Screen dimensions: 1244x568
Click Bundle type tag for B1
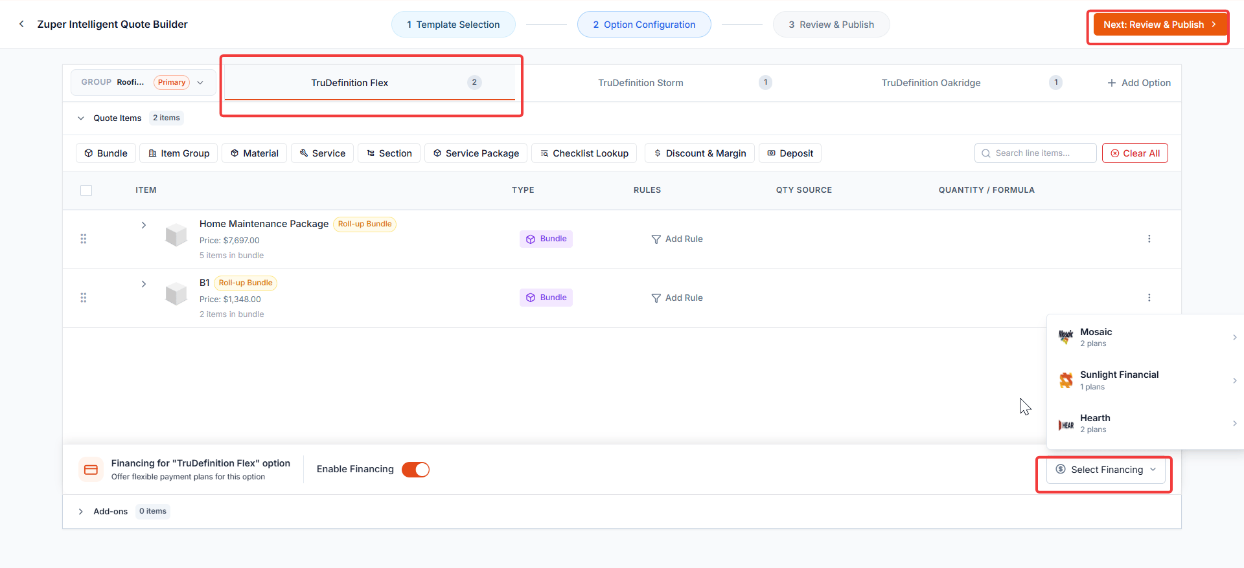click(x=546, y=298)
